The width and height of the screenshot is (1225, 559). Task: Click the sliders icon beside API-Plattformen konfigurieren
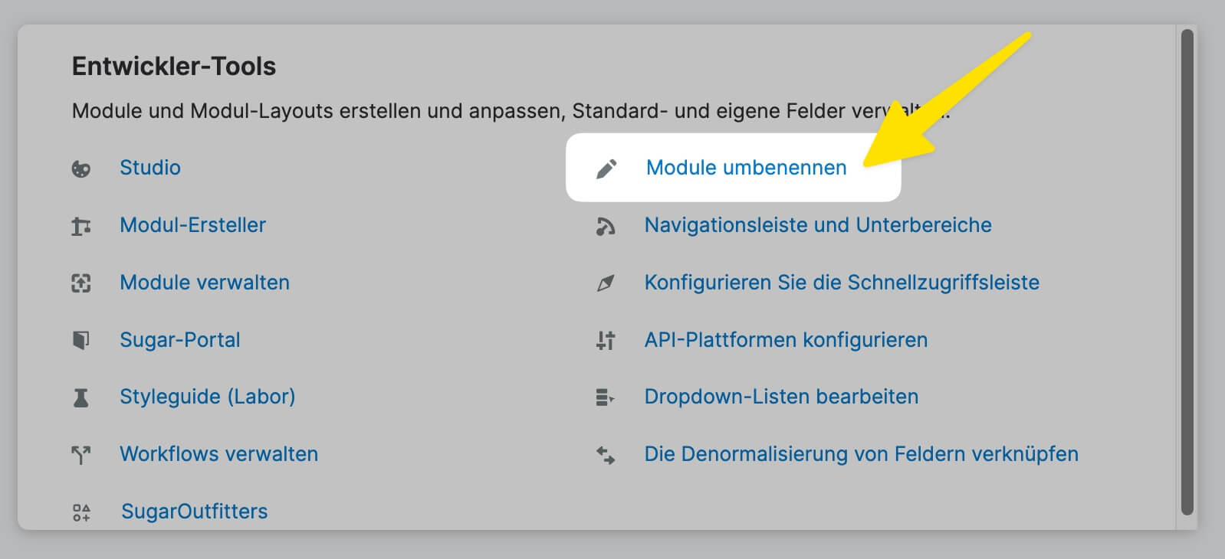point(606,340)
